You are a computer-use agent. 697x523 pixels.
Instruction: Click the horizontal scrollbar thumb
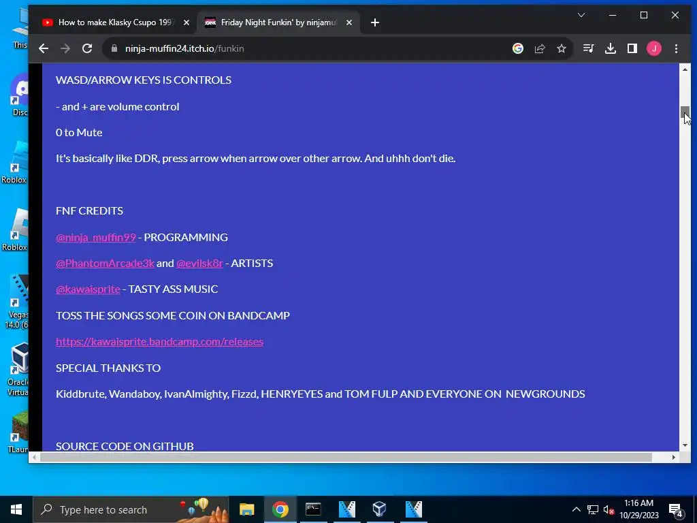tap(346, 457)
